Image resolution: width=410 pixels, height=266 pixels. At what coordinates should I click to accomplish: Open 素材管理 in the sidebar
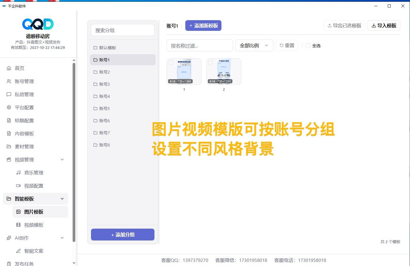(36, 146)
